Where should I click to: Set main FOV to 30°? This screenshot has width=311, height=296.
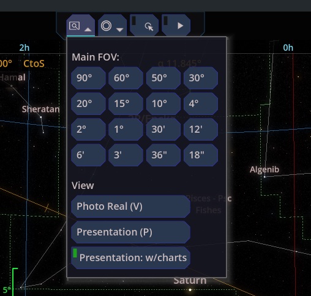point(201,78)
